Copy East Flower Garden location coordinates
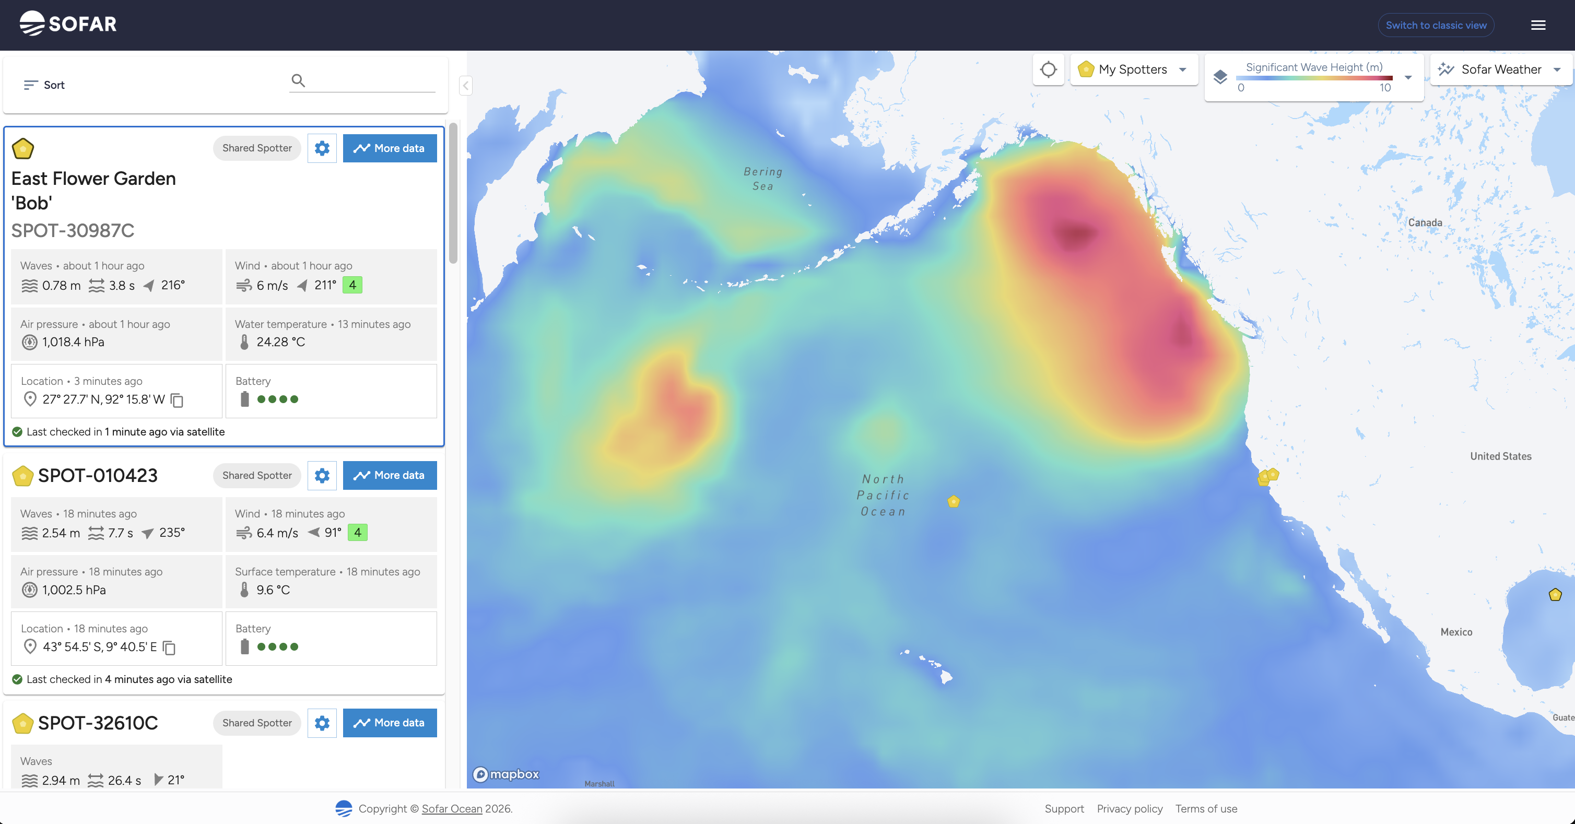The image size is (1575, 824). 178,400
